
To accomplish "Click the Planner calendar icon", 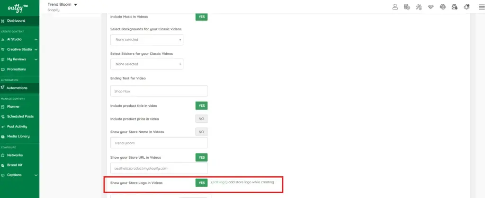I will click(x=3, y=107).
